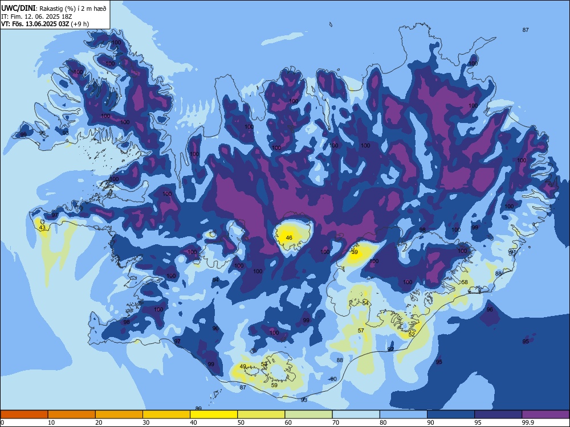Click the 'VT: Fös. 13.06.2025 03Z' line
The image size is (570, 427).
pyautogui.click(x=35, y=24)
